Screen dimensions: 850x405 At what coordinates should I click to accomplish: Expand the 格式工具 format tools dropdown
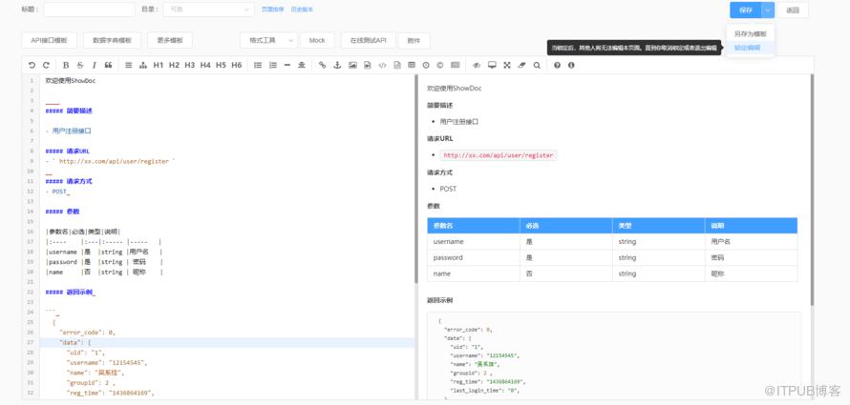click(x=269, y=40)
